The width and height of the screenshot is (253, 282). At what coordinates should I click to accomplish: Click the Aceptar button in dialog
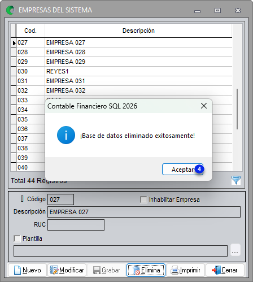coord(182,170)
